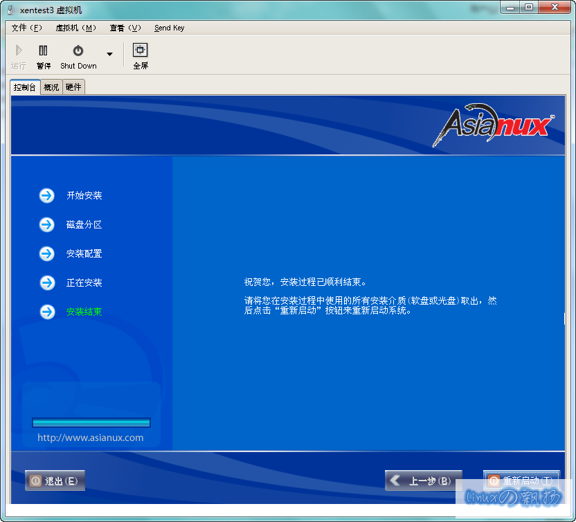Click the arrow icon beside 安装配置
Viewport: 576px width, 522px height.
click(47, 254)
